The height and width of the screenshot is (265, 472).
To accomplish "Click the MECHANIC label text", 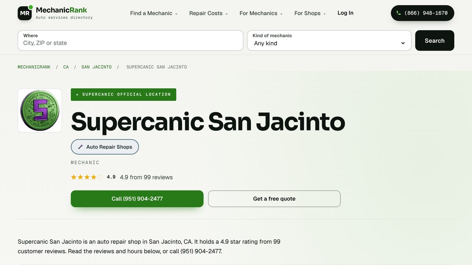I will tap(85, 163).
